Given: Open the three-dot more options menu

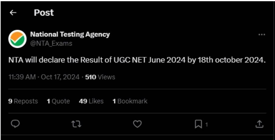Looking at the screenshot, I should pyautogui.click(x=262, y=35).
